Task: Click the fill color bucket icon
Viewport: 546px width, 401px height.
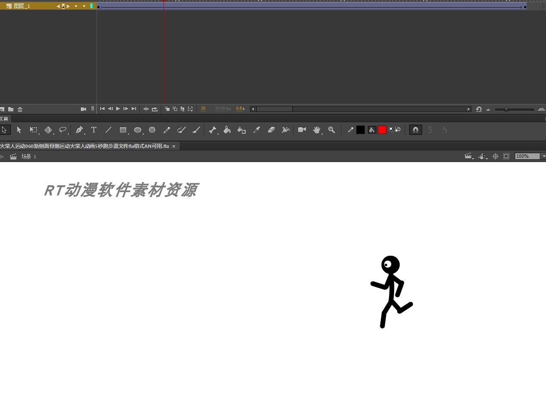Action: pos(372,130)
